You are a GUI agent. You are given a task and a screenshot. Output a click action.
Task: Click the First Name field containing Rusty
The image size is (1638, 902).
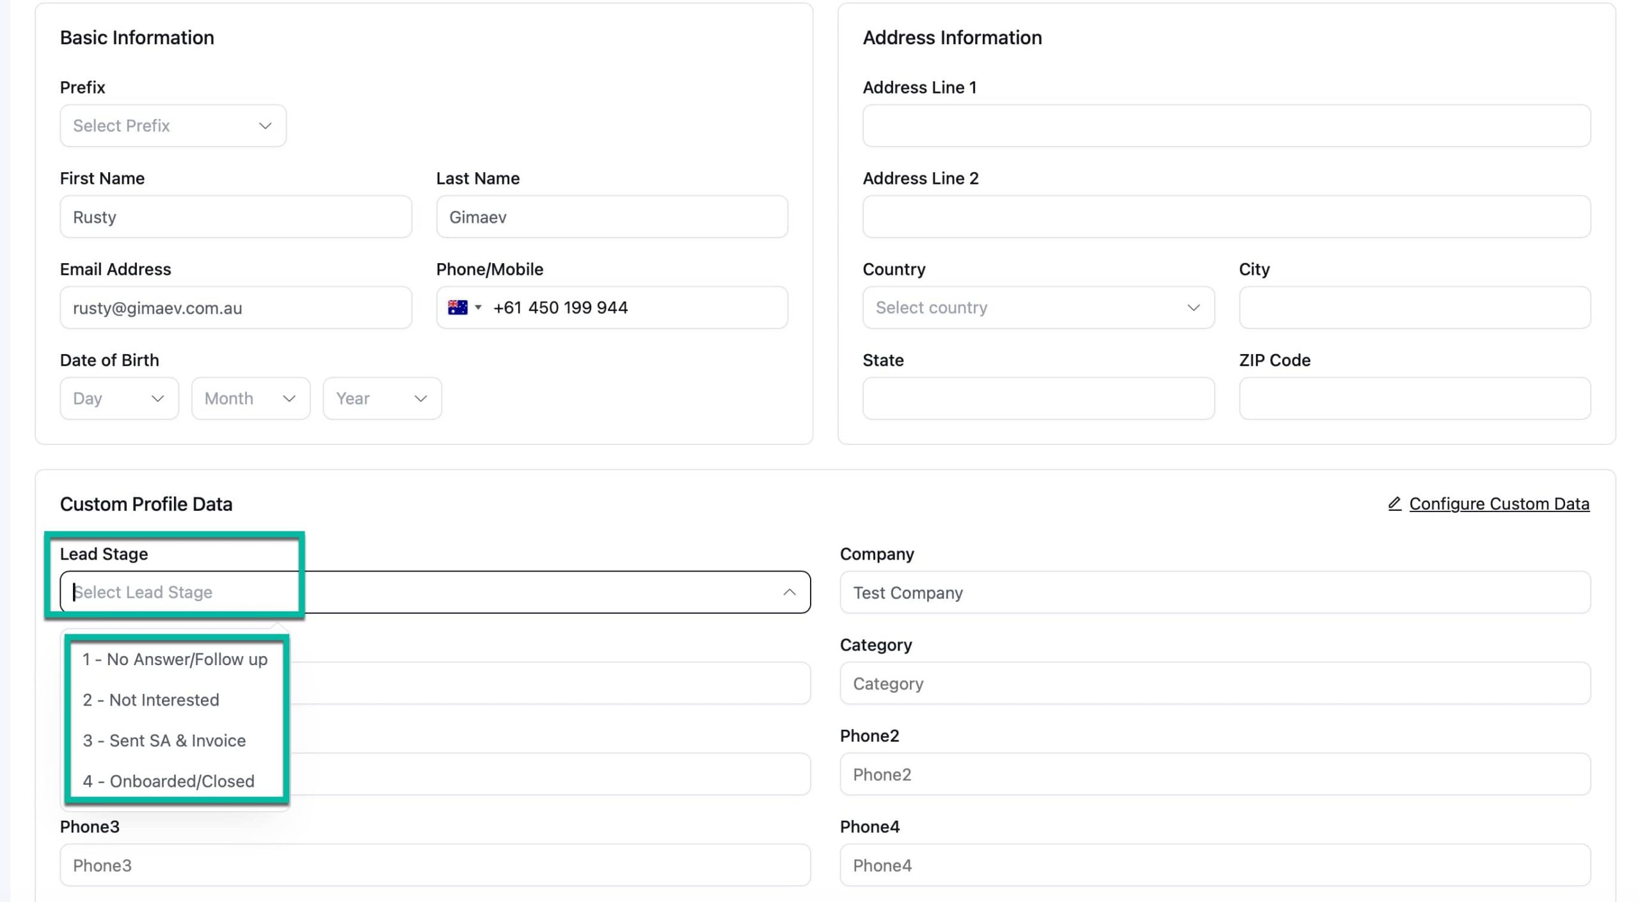[235, 216]
